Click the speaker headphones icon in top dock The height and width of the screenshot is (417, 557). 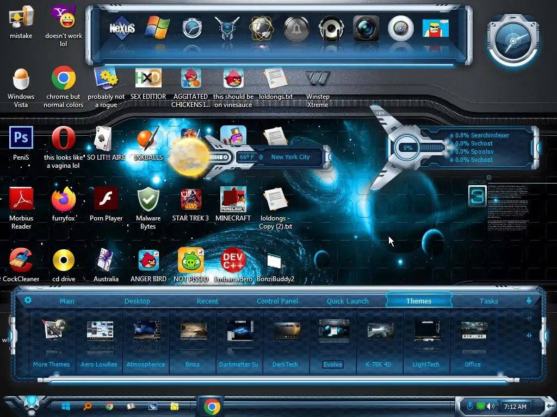tap(331, 28)
